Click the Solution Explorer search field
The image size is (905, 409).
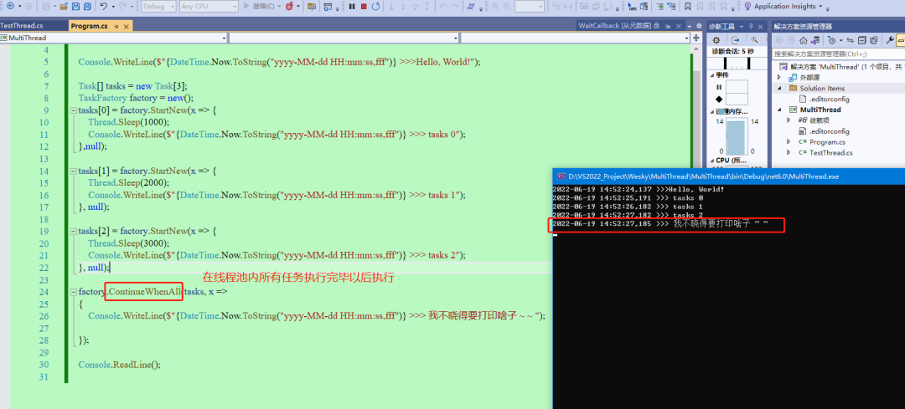[839, 54]
